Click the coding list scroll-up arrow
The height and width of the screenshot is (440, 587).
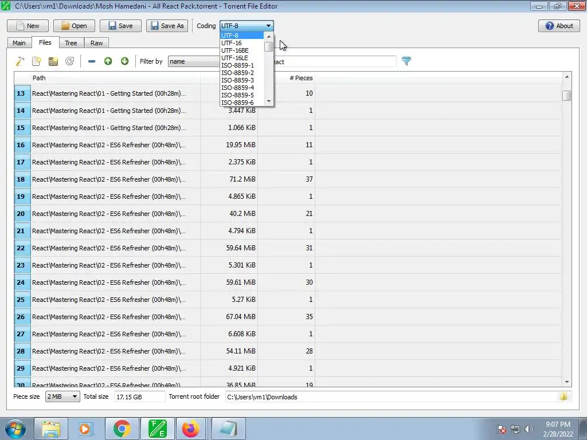pos(268,36)
